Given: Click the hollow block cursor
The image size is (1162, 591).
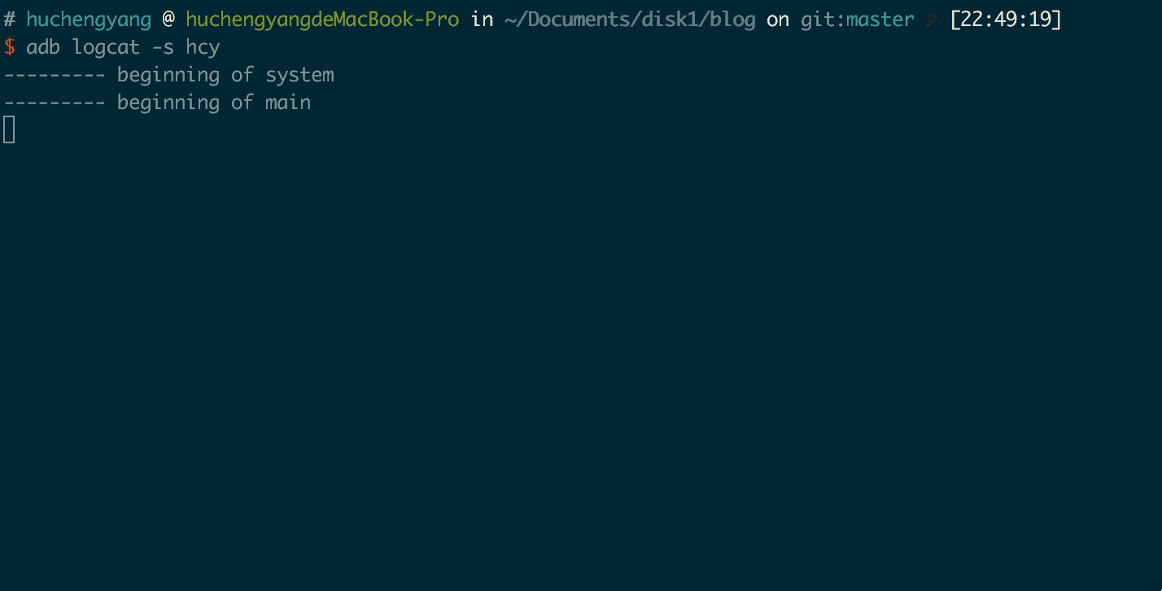Looking at the screenshot, I should click(x=9, y=129).
